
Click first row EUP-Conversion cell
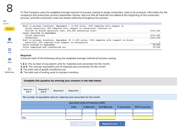pyautogui.click(x=143, y=111)
